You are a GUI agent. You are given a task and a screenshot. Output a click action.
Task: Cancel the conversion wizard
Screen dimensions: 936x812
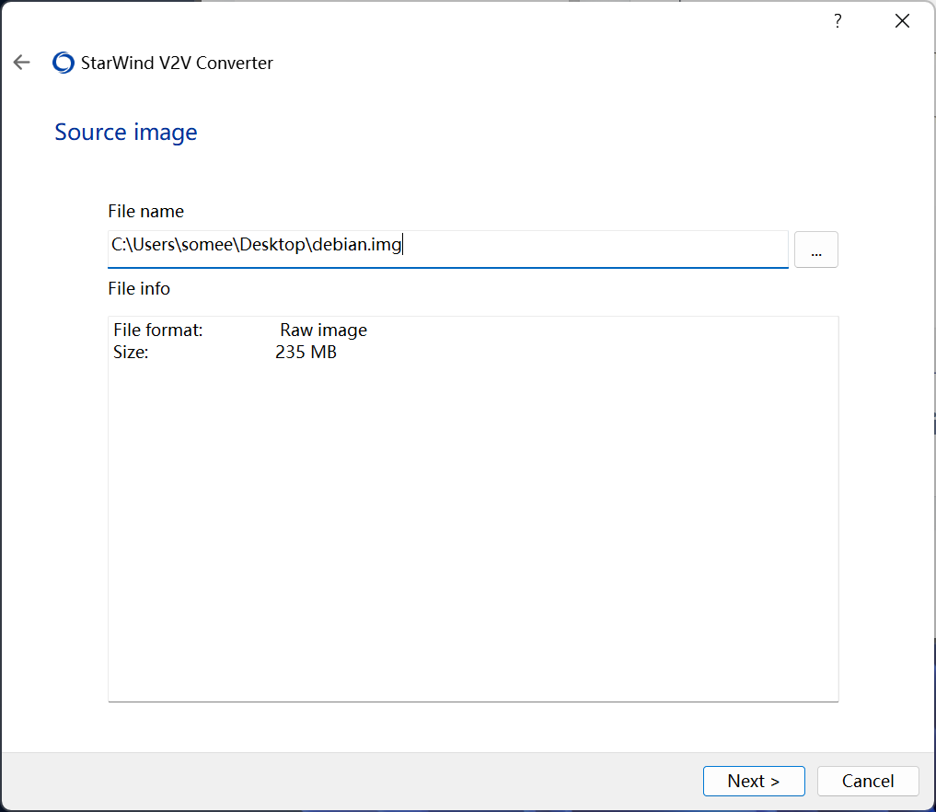(867, 781)
